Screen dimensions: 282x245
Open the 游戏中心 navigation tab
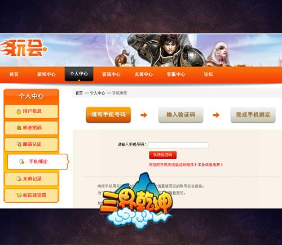coord(46,74)
